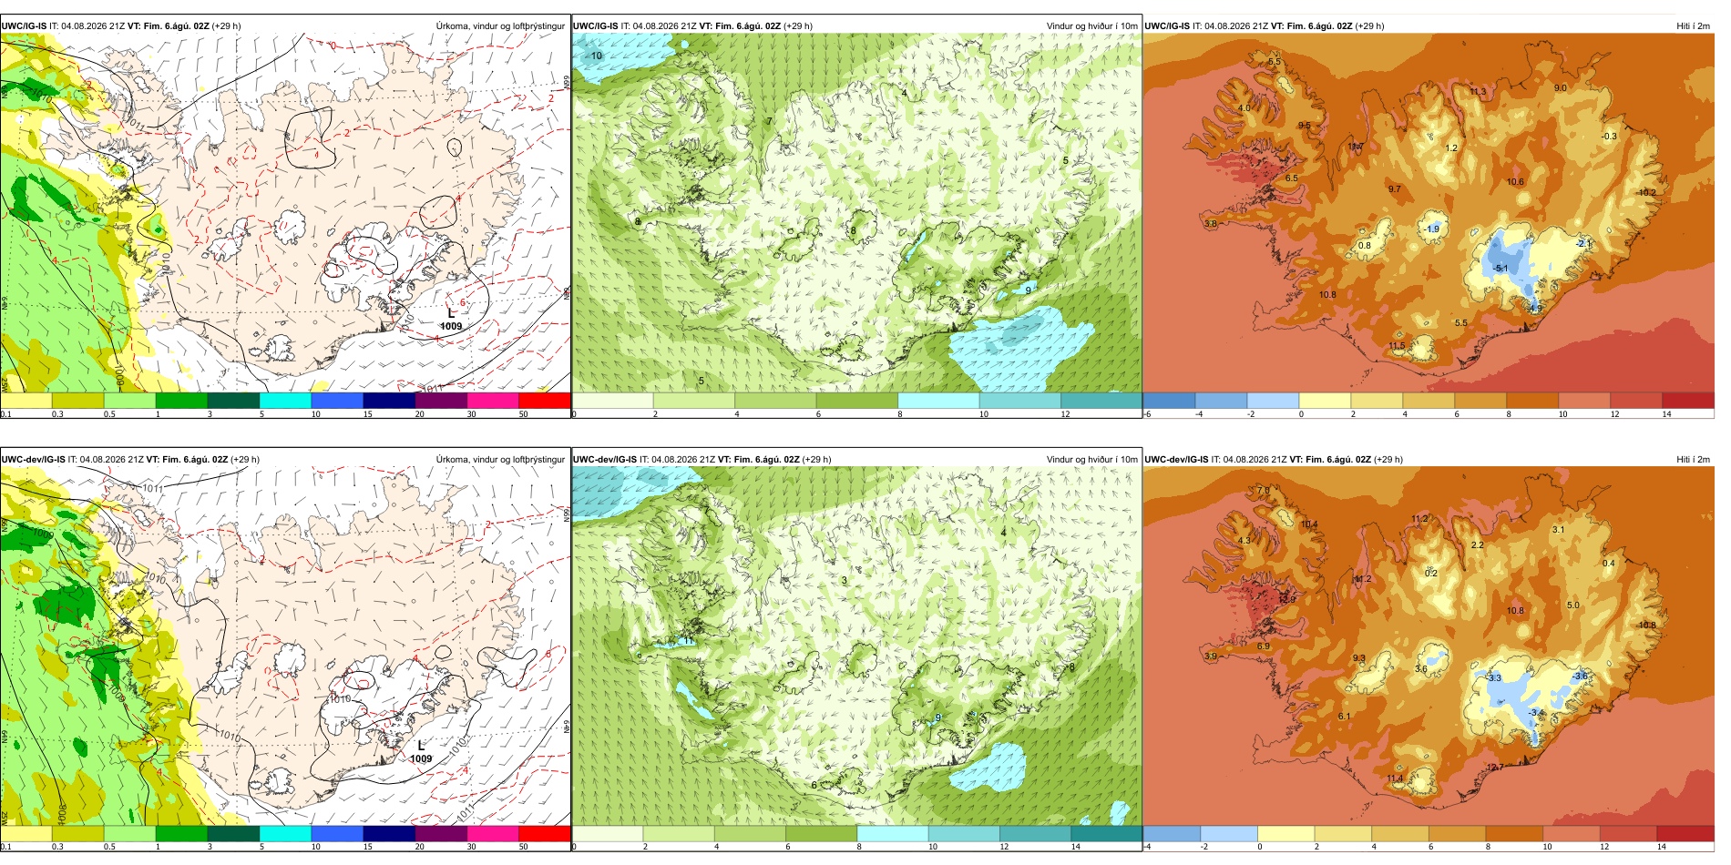This screenshot has width=1731, height=865.
Task: Click the 3 wind label on the UWC-dev/IG-IS wind map
Action: (x=845, y=580)
